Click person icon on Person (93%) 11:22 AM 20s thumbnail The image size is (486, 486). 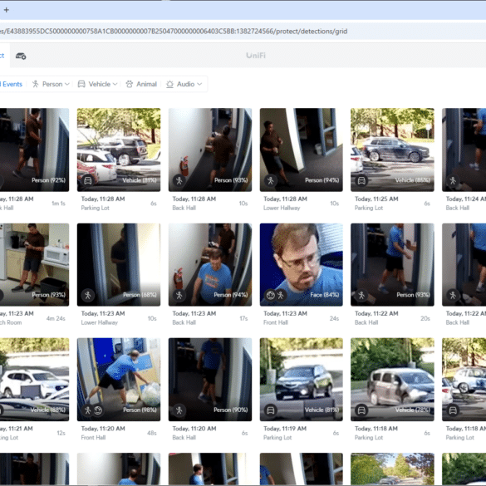click(x=361, y=295)
